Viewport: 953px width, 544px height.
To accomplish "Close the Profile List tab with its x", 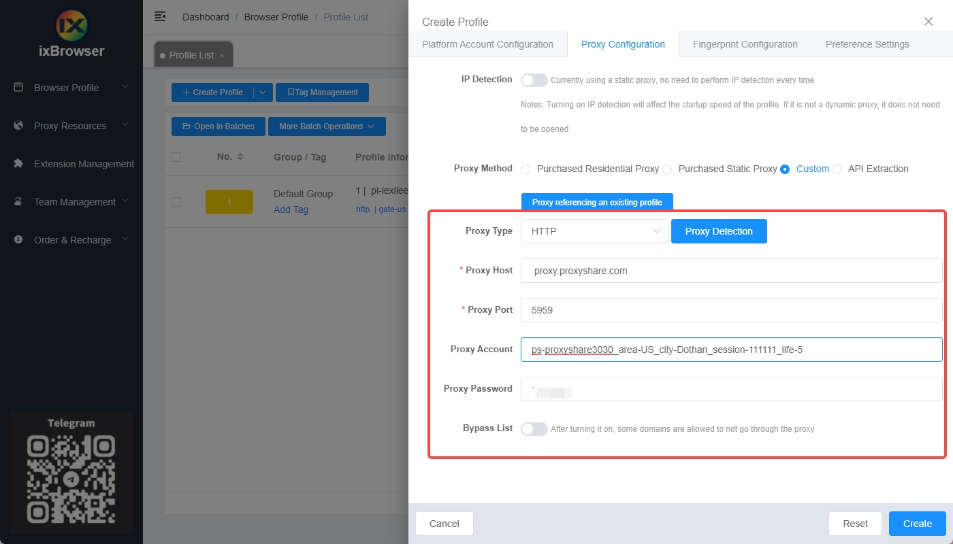I will coord(221,56).
